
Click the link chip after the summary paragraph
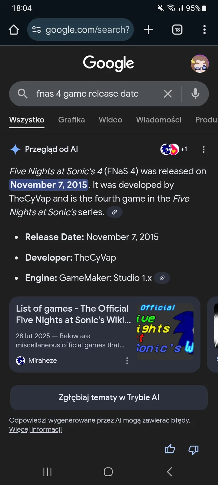[x=114, y=212]
